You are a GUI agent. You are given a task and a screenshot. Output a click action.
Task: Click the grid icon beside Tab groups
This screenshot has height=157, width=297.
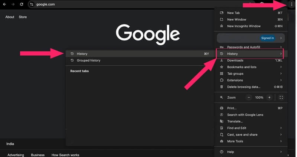point(221,73)
